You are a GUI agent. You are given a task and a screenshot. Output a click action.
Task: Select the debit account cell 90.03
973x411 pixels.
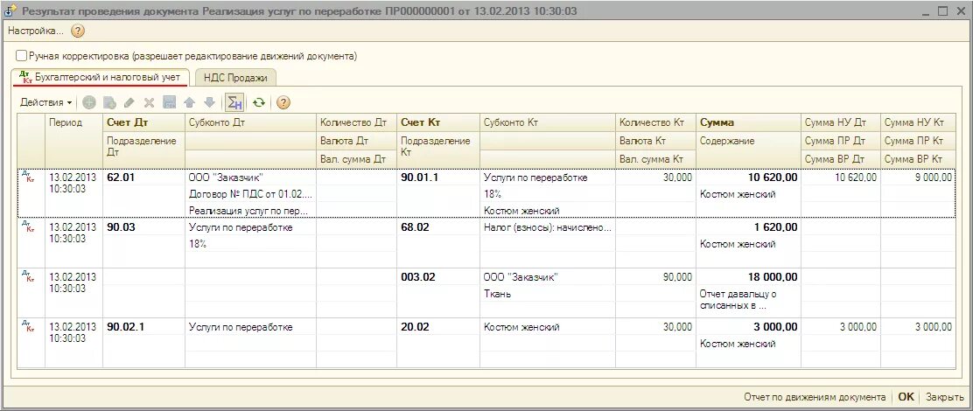click(x=144, y=226)
